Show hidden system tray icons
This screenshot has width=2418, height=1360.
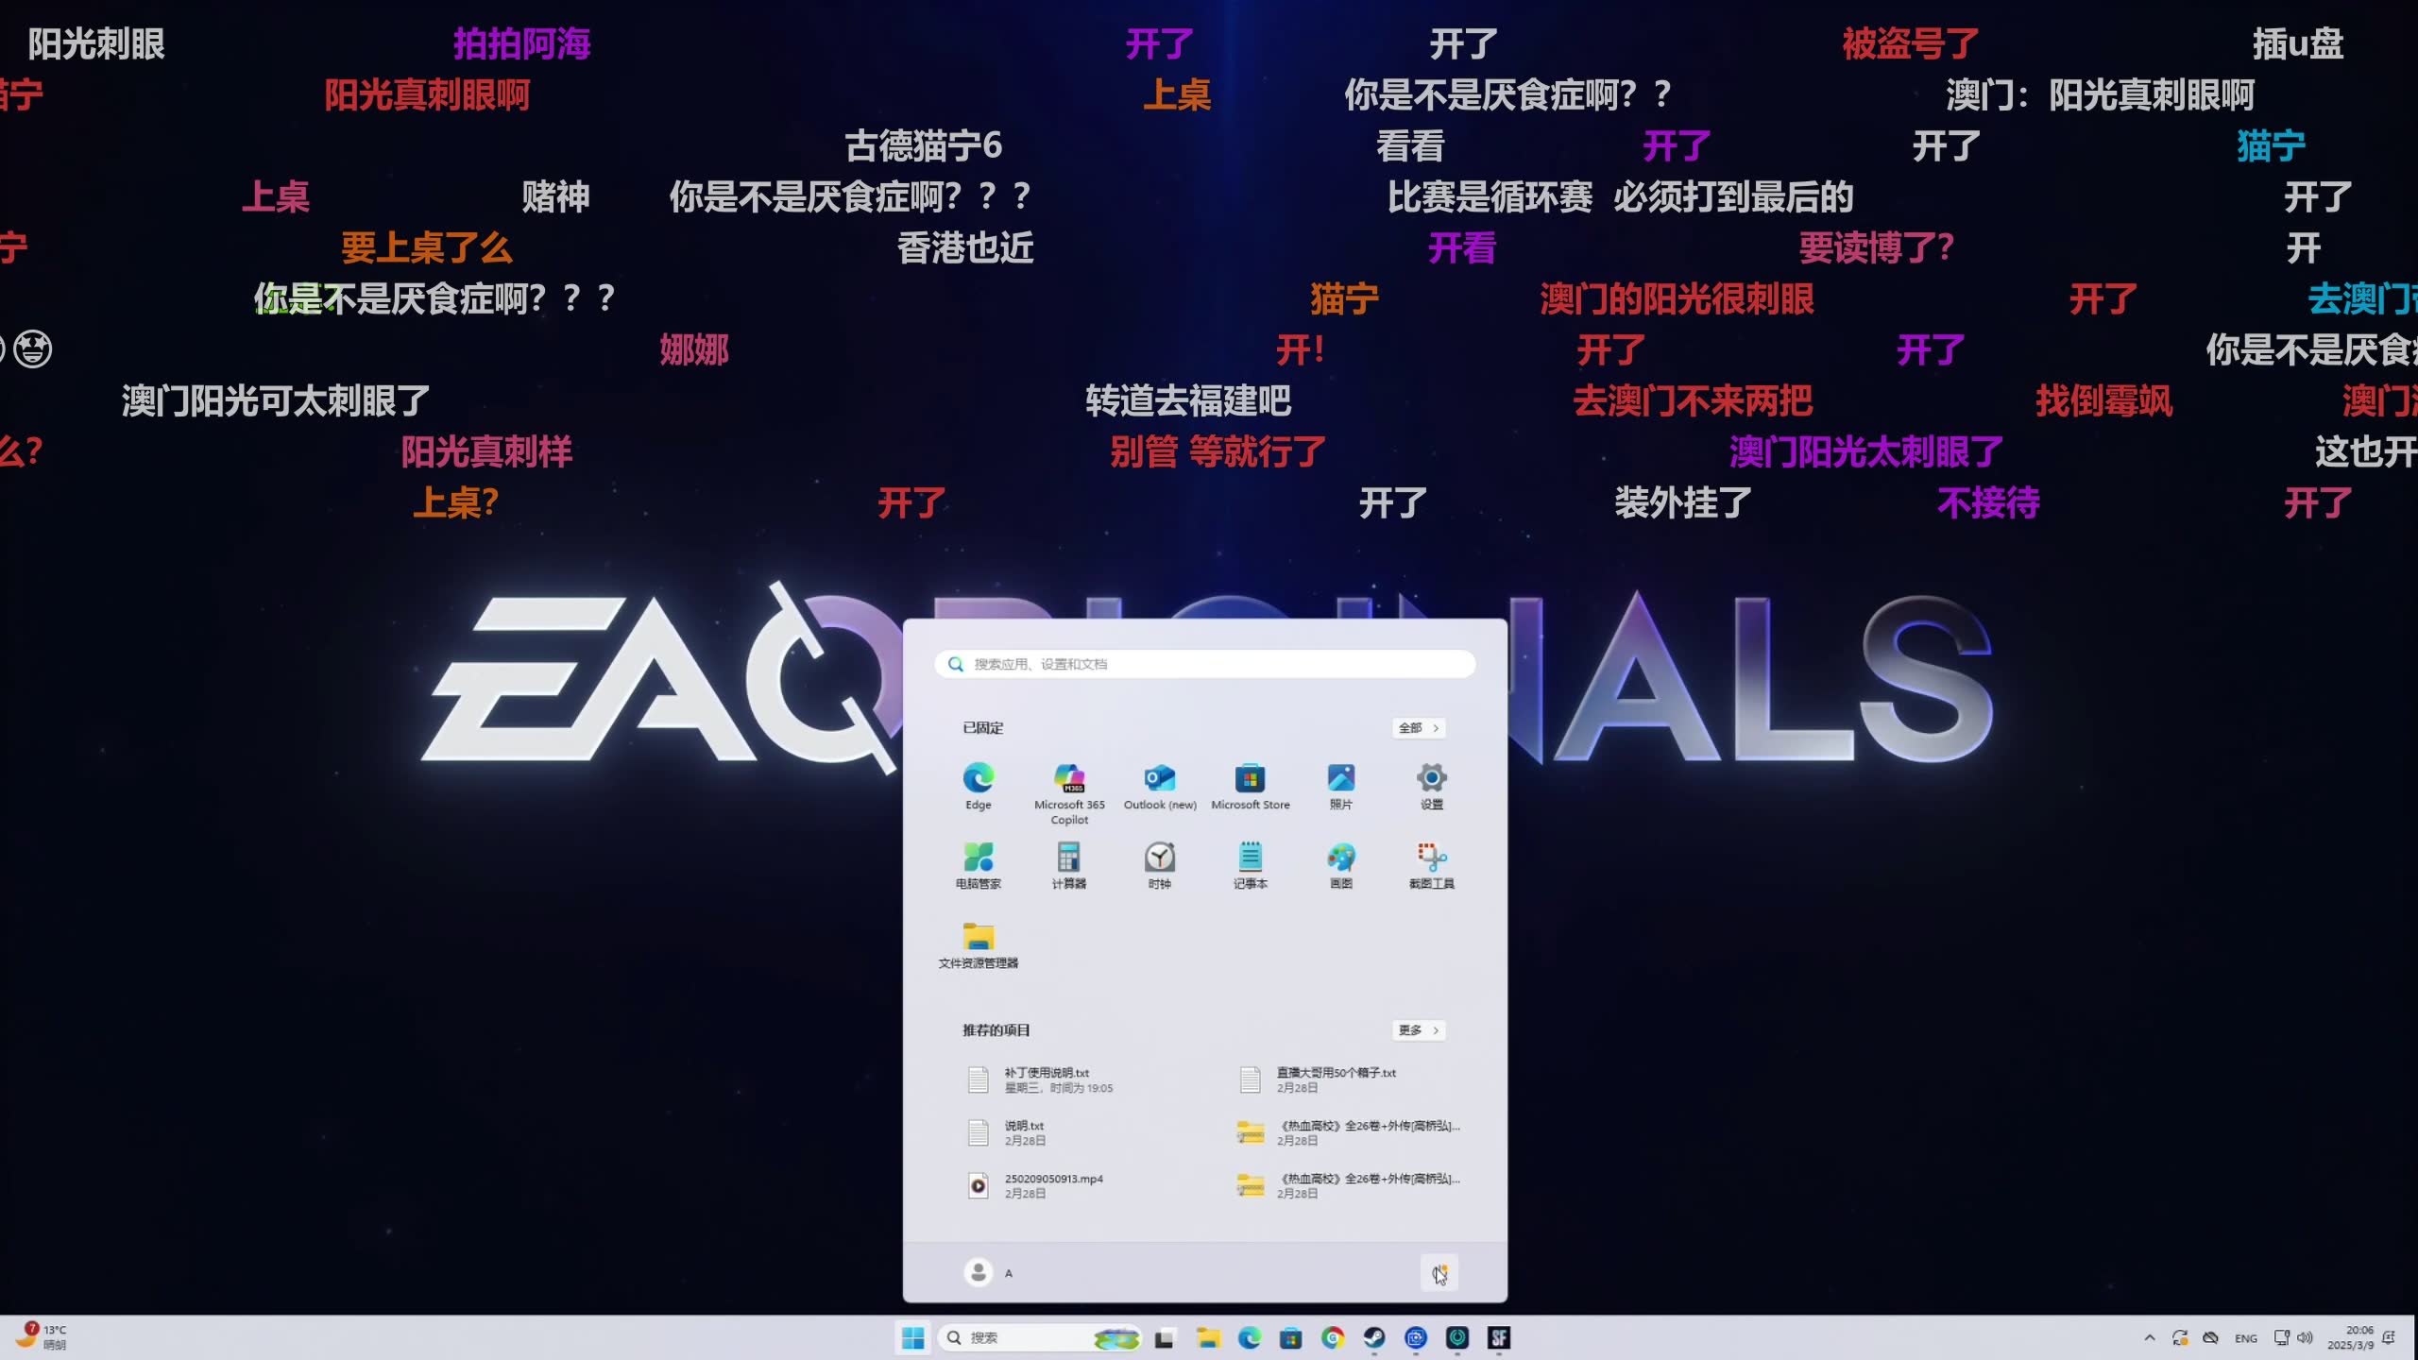tap(2150, 1337)
